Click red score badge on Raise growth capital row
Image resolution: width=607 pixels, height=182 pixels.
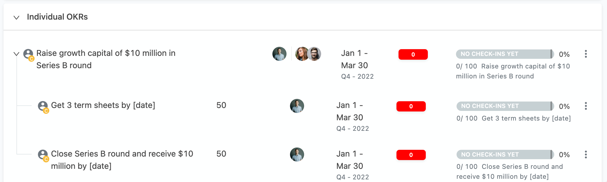(x=413, y=54)
